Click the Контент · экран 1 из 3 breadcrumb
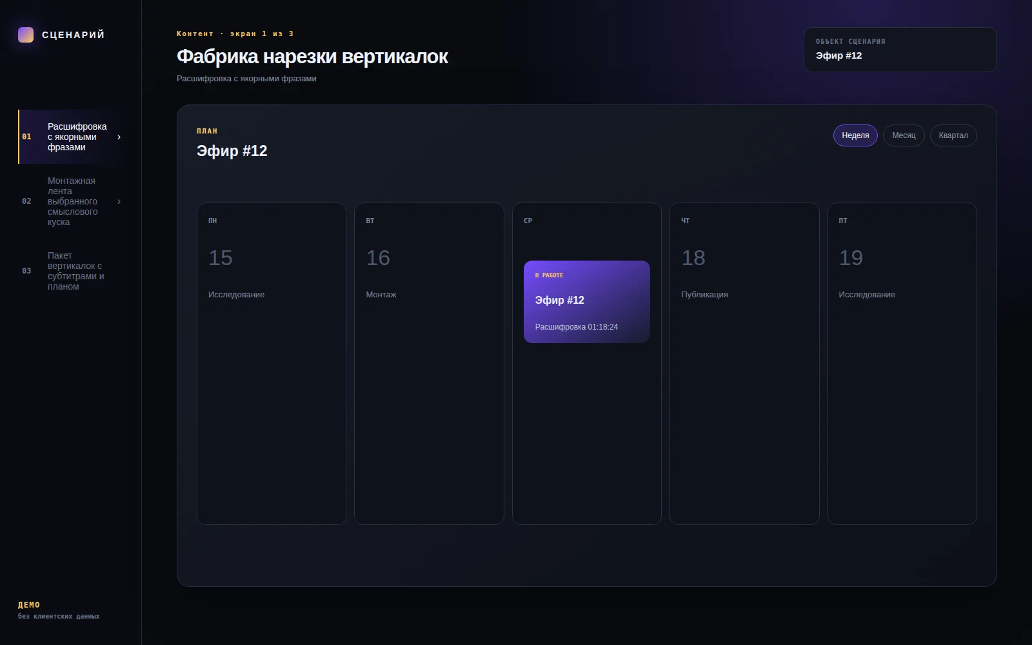The height and width of the screenshot is (645, 1032). pos(235,34)
